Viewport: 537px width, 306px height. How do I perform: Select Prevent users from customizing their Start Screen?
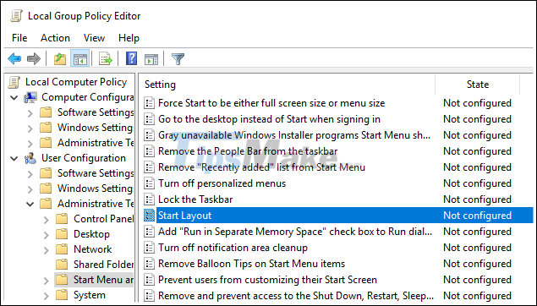click(x=267, y=280)
